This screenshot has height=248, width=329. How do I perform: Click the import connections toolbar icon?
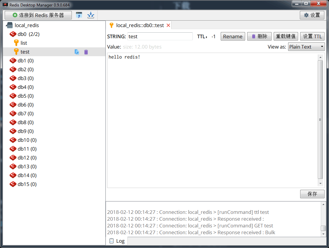point(79,15)
